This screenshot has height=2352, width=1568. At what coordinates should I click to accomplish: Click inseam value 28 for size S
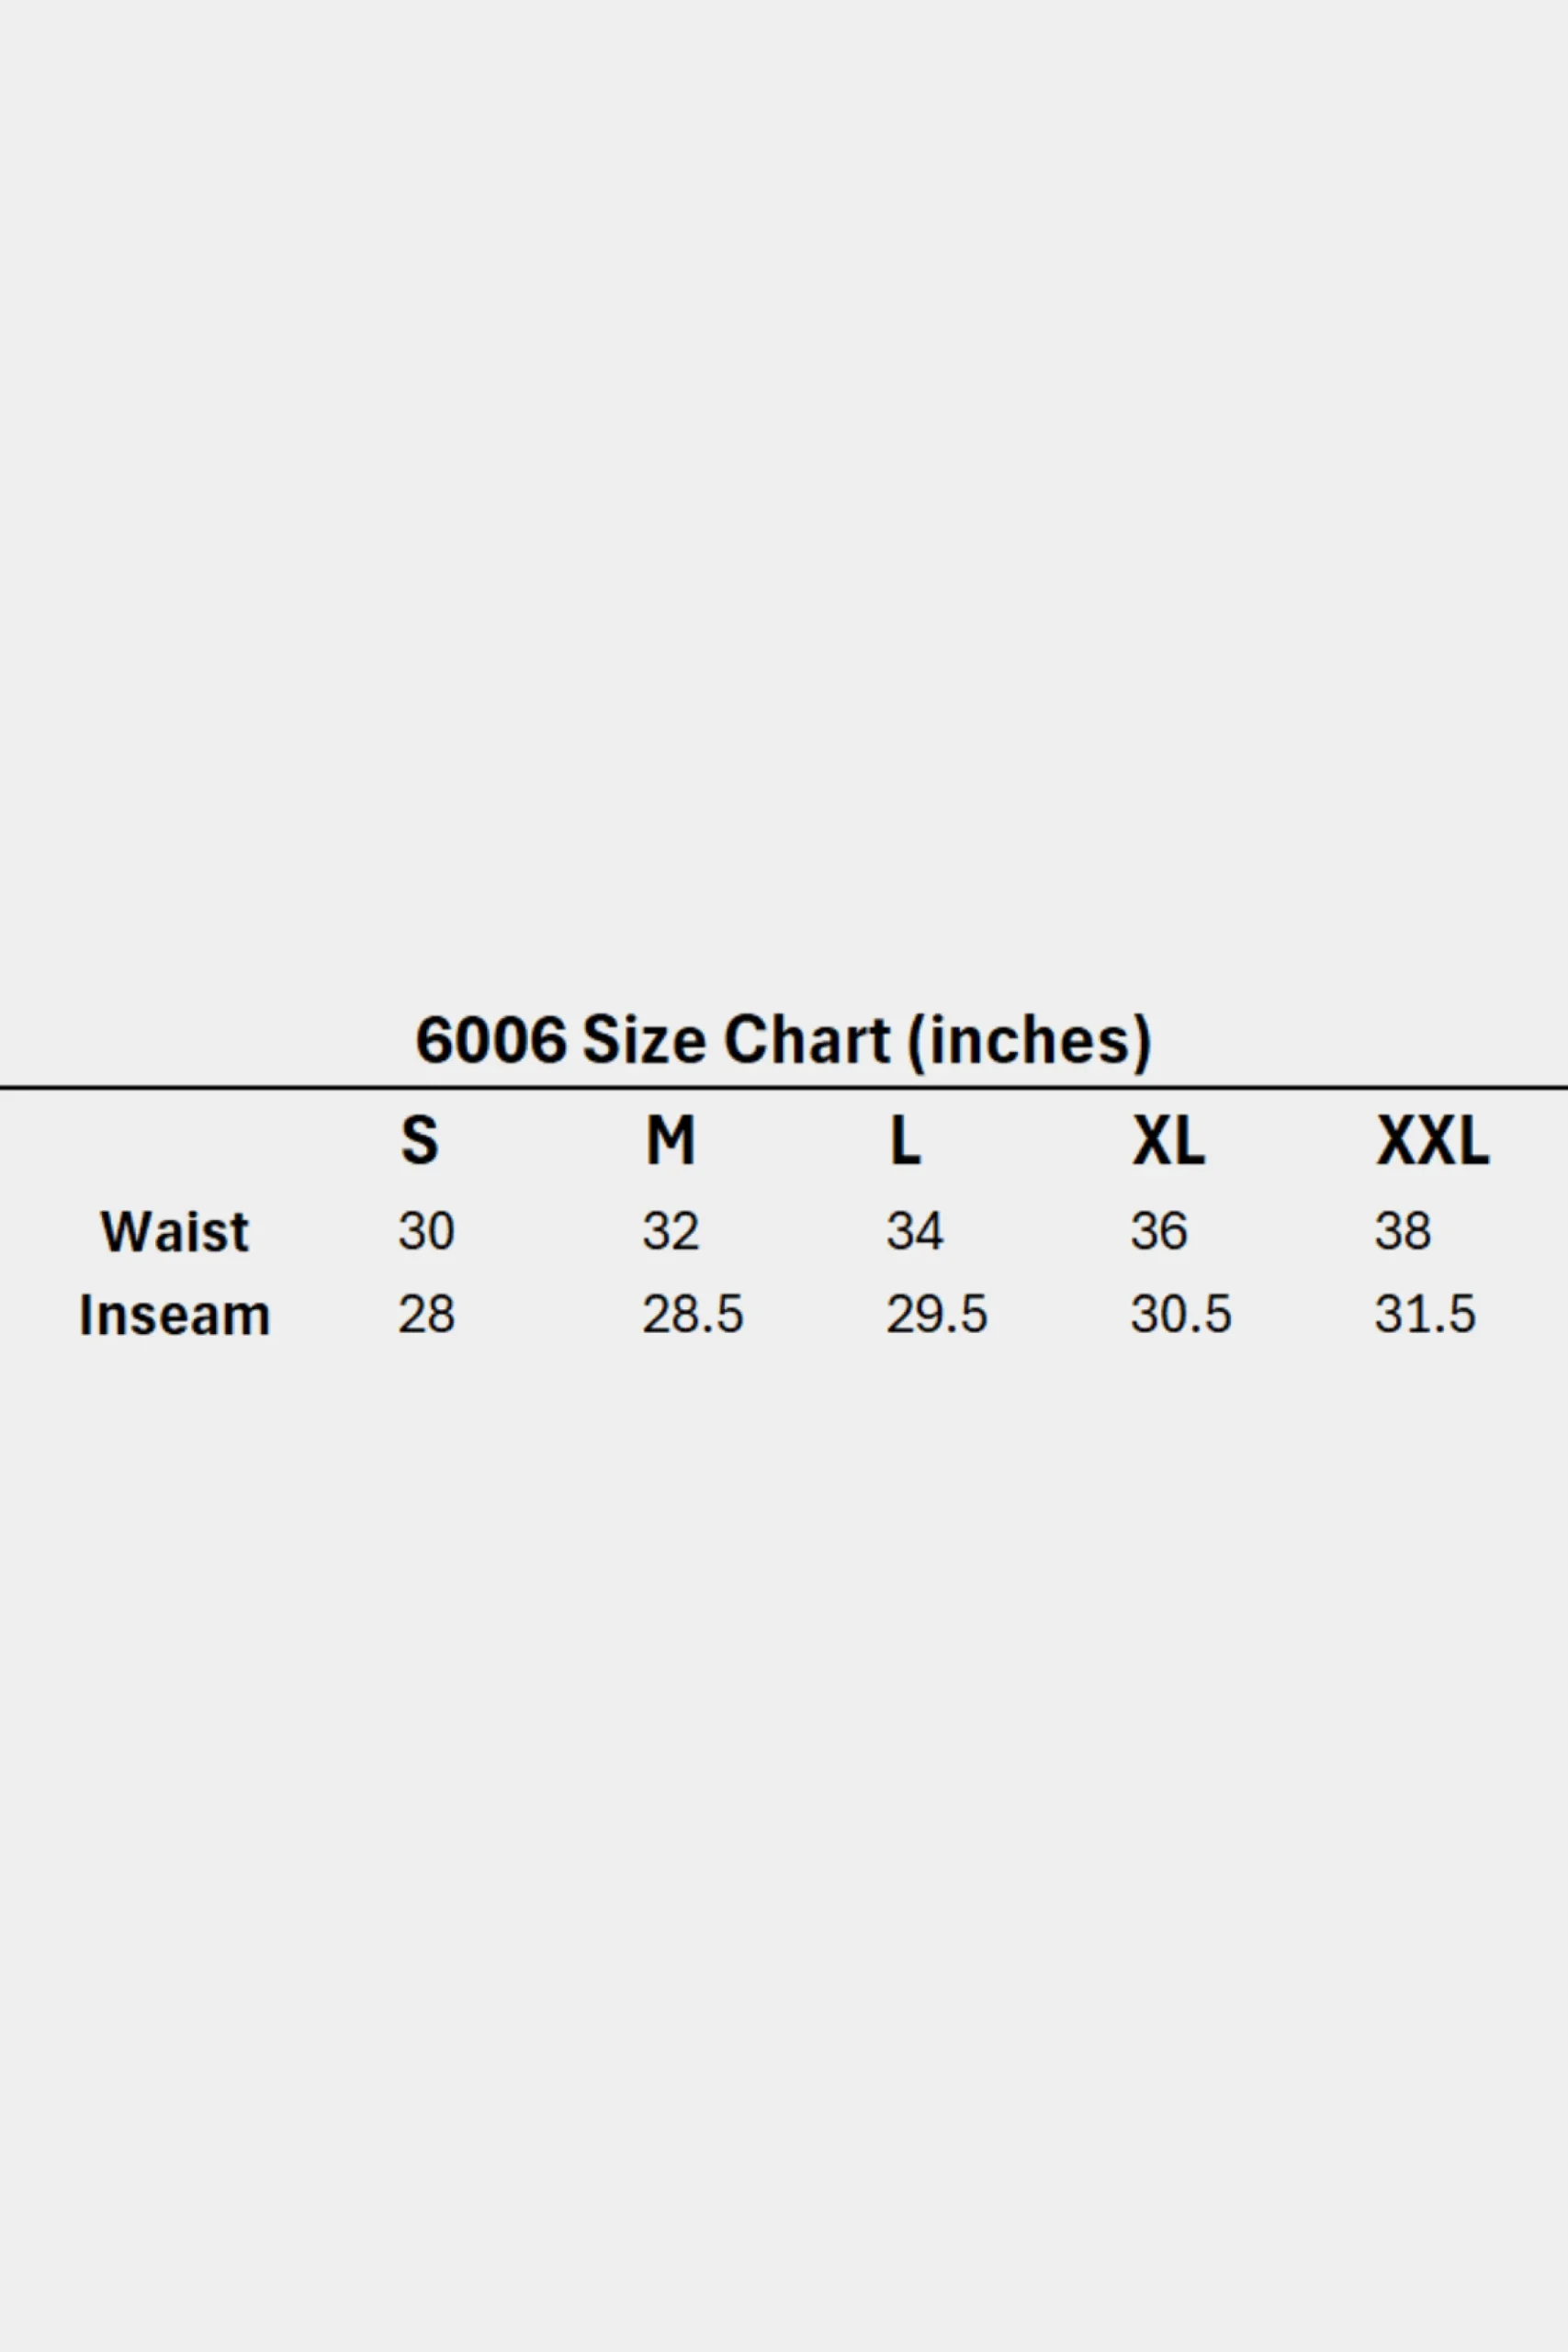click(427, 1314)
